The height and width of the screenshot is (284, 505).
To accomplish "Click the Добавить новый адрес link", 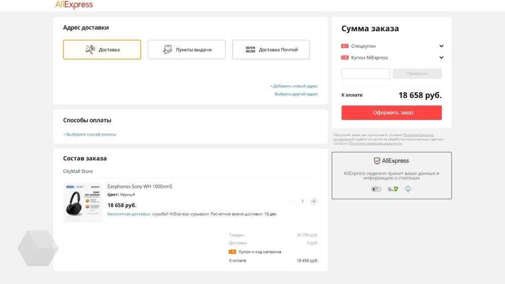I will click(294, 86).
